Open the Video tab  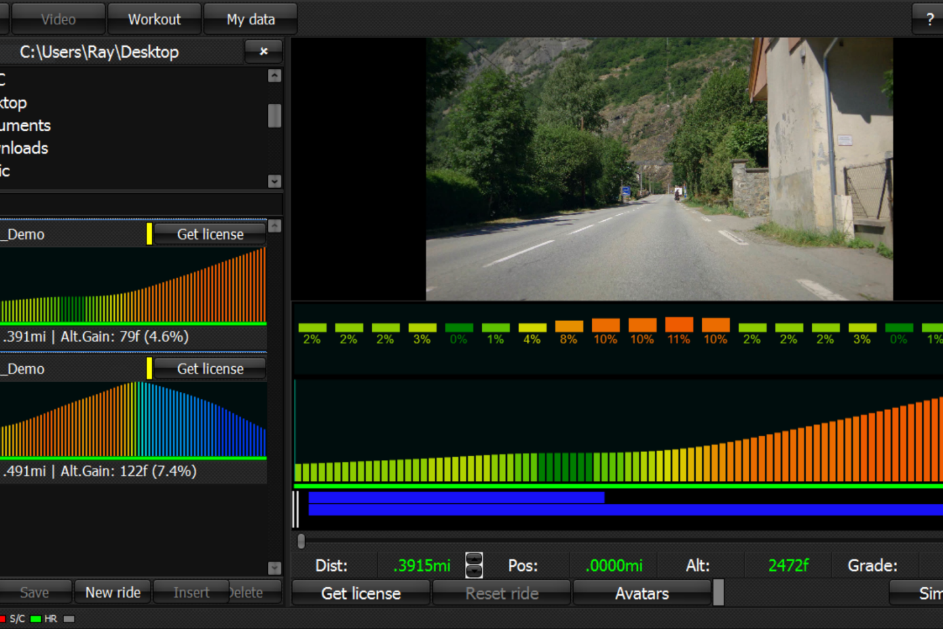pos(58,20)
